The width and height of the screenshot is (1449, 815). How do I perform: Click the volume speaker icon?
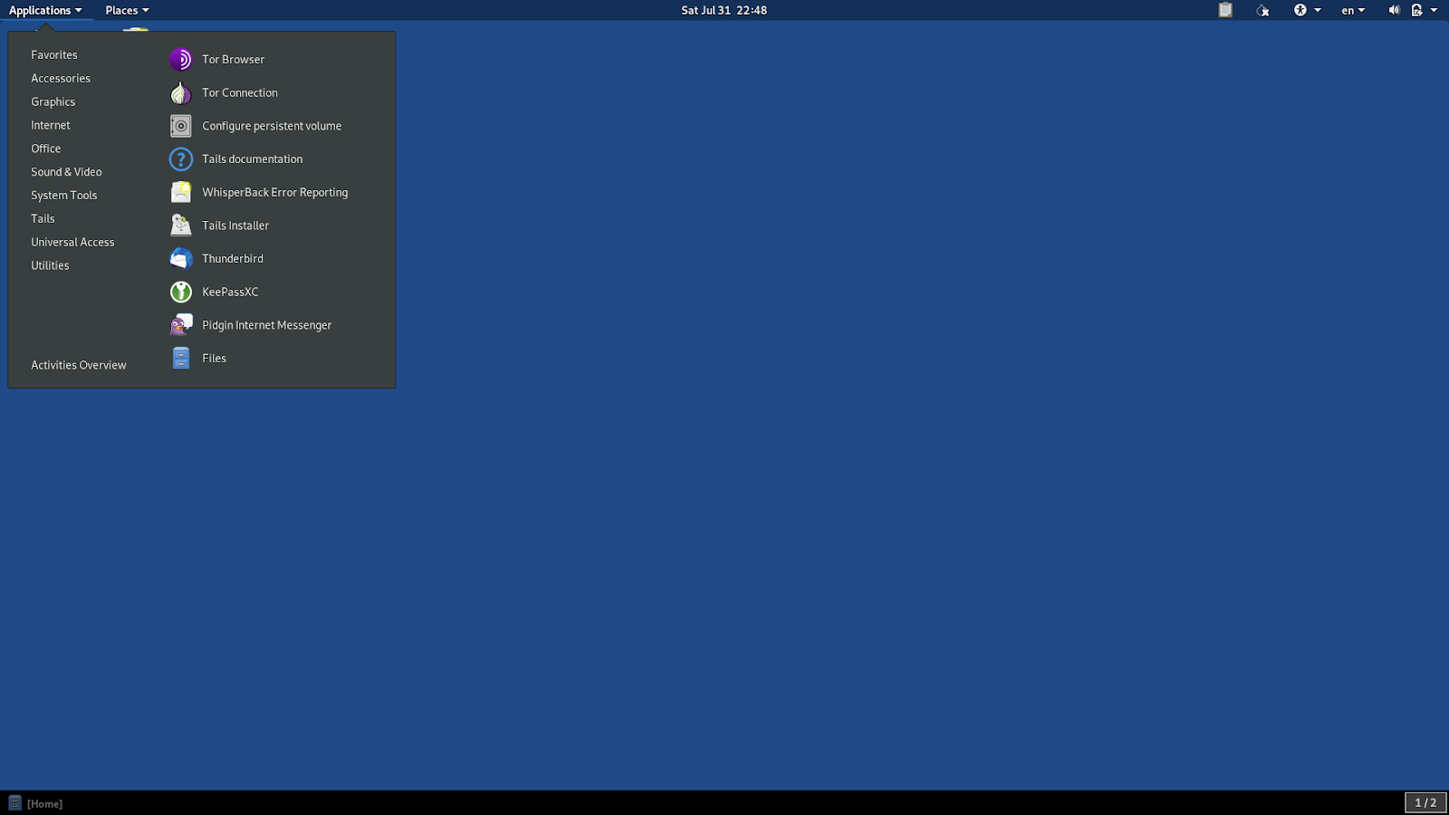pos(1394,10)
